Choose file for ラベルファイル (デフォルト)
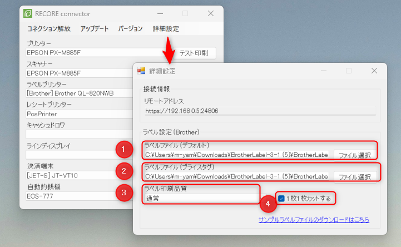401x247 pixels. (x=355, y=155)
